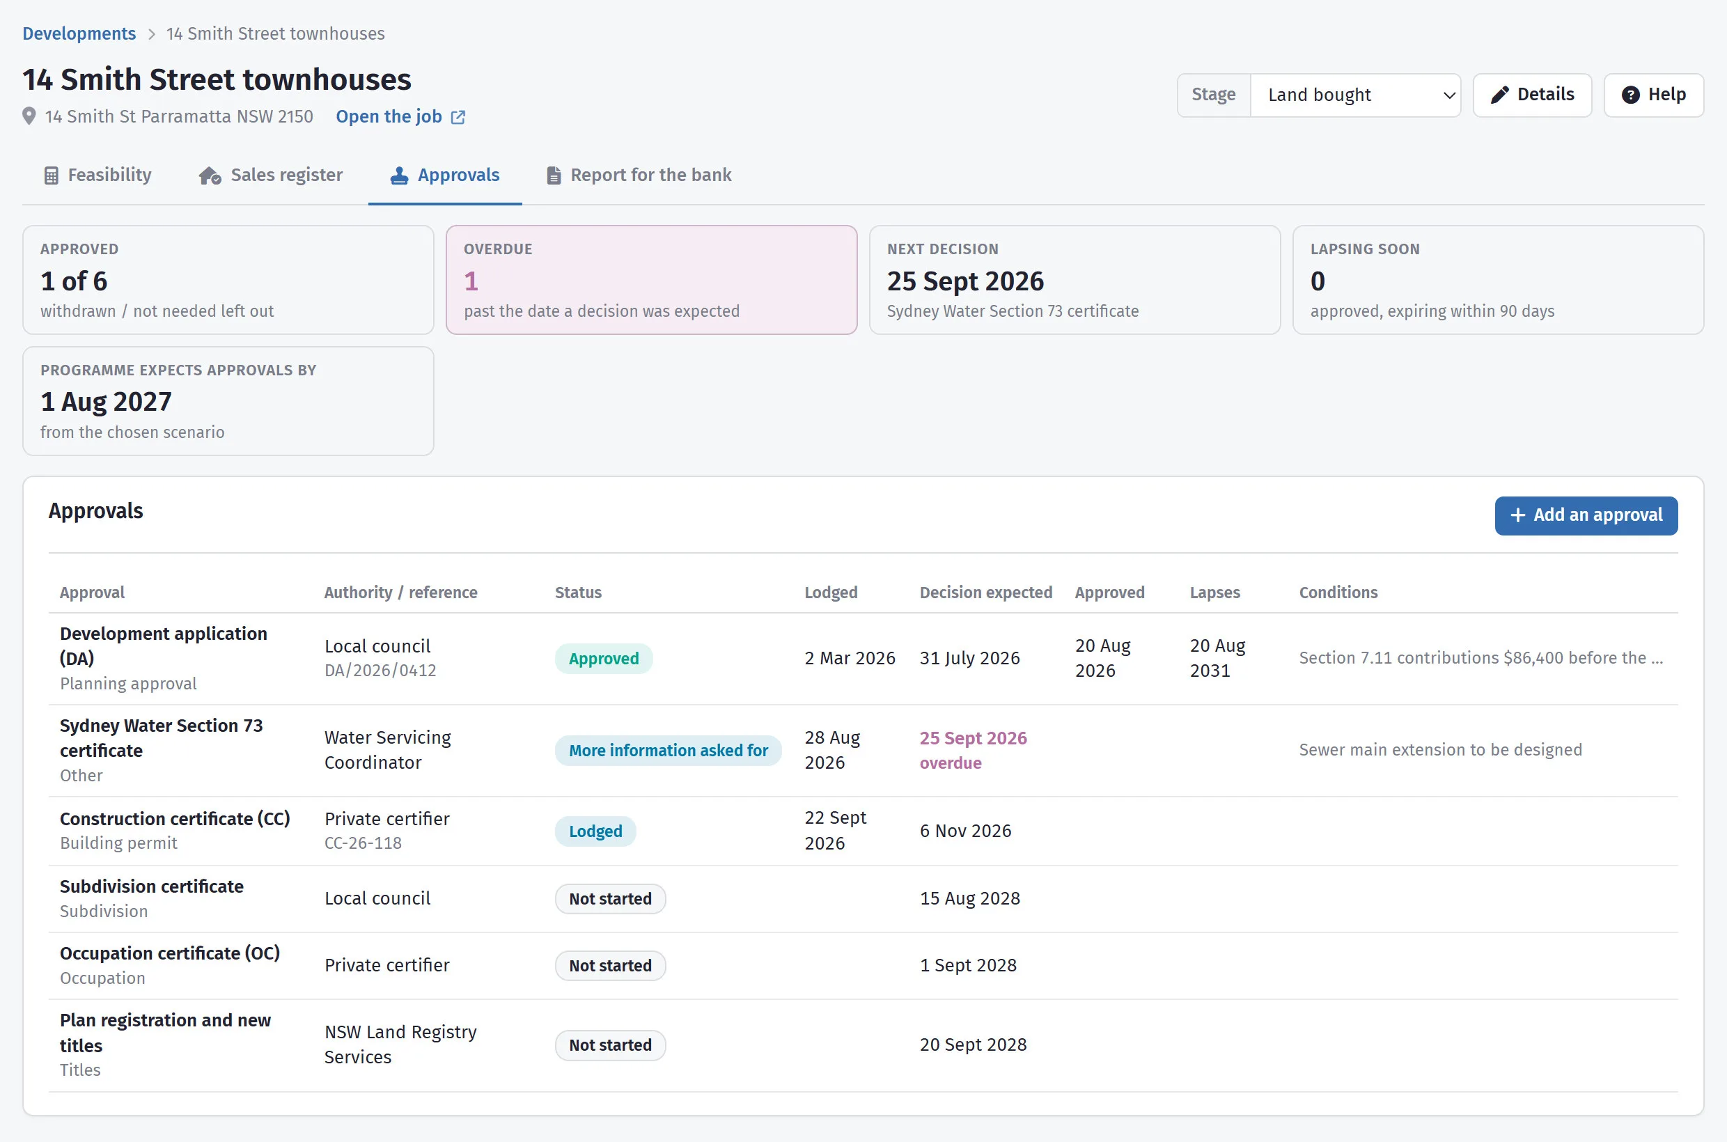Viewport: 1727px width, 1142px height.
Task: Click the external link icon after Open the job
Action: [x=458, y=117]
